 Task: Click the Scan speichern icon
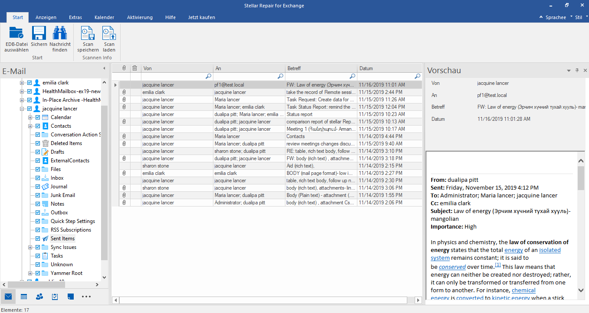click(x=88, y=34)
